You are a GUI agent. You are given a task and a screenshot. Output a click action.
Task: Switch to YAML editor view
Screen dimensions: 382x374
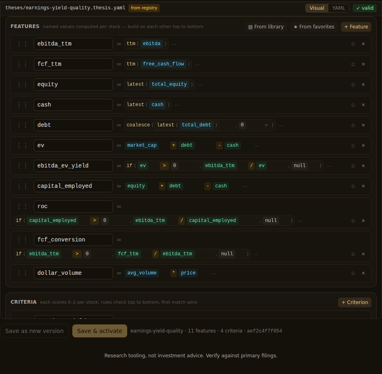click(x=339, y=8)
